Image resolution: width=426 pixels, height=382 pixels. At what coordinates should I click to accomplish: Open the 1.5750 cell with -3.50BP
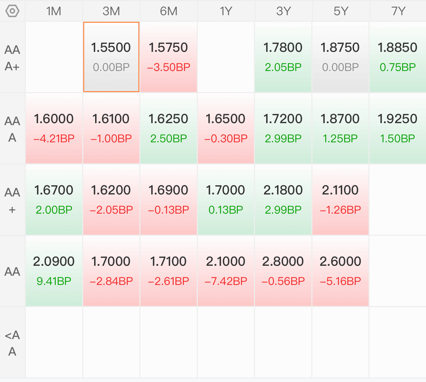click(x=169, y=57)
